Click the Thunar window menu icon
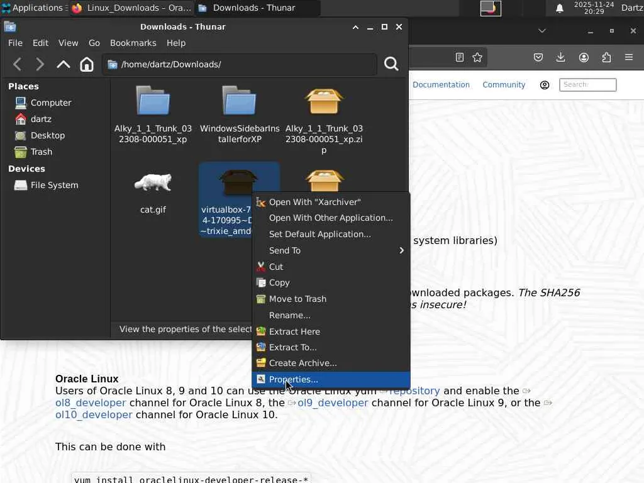The height and width of the screenshot is (483, 644). coord(10,26)
